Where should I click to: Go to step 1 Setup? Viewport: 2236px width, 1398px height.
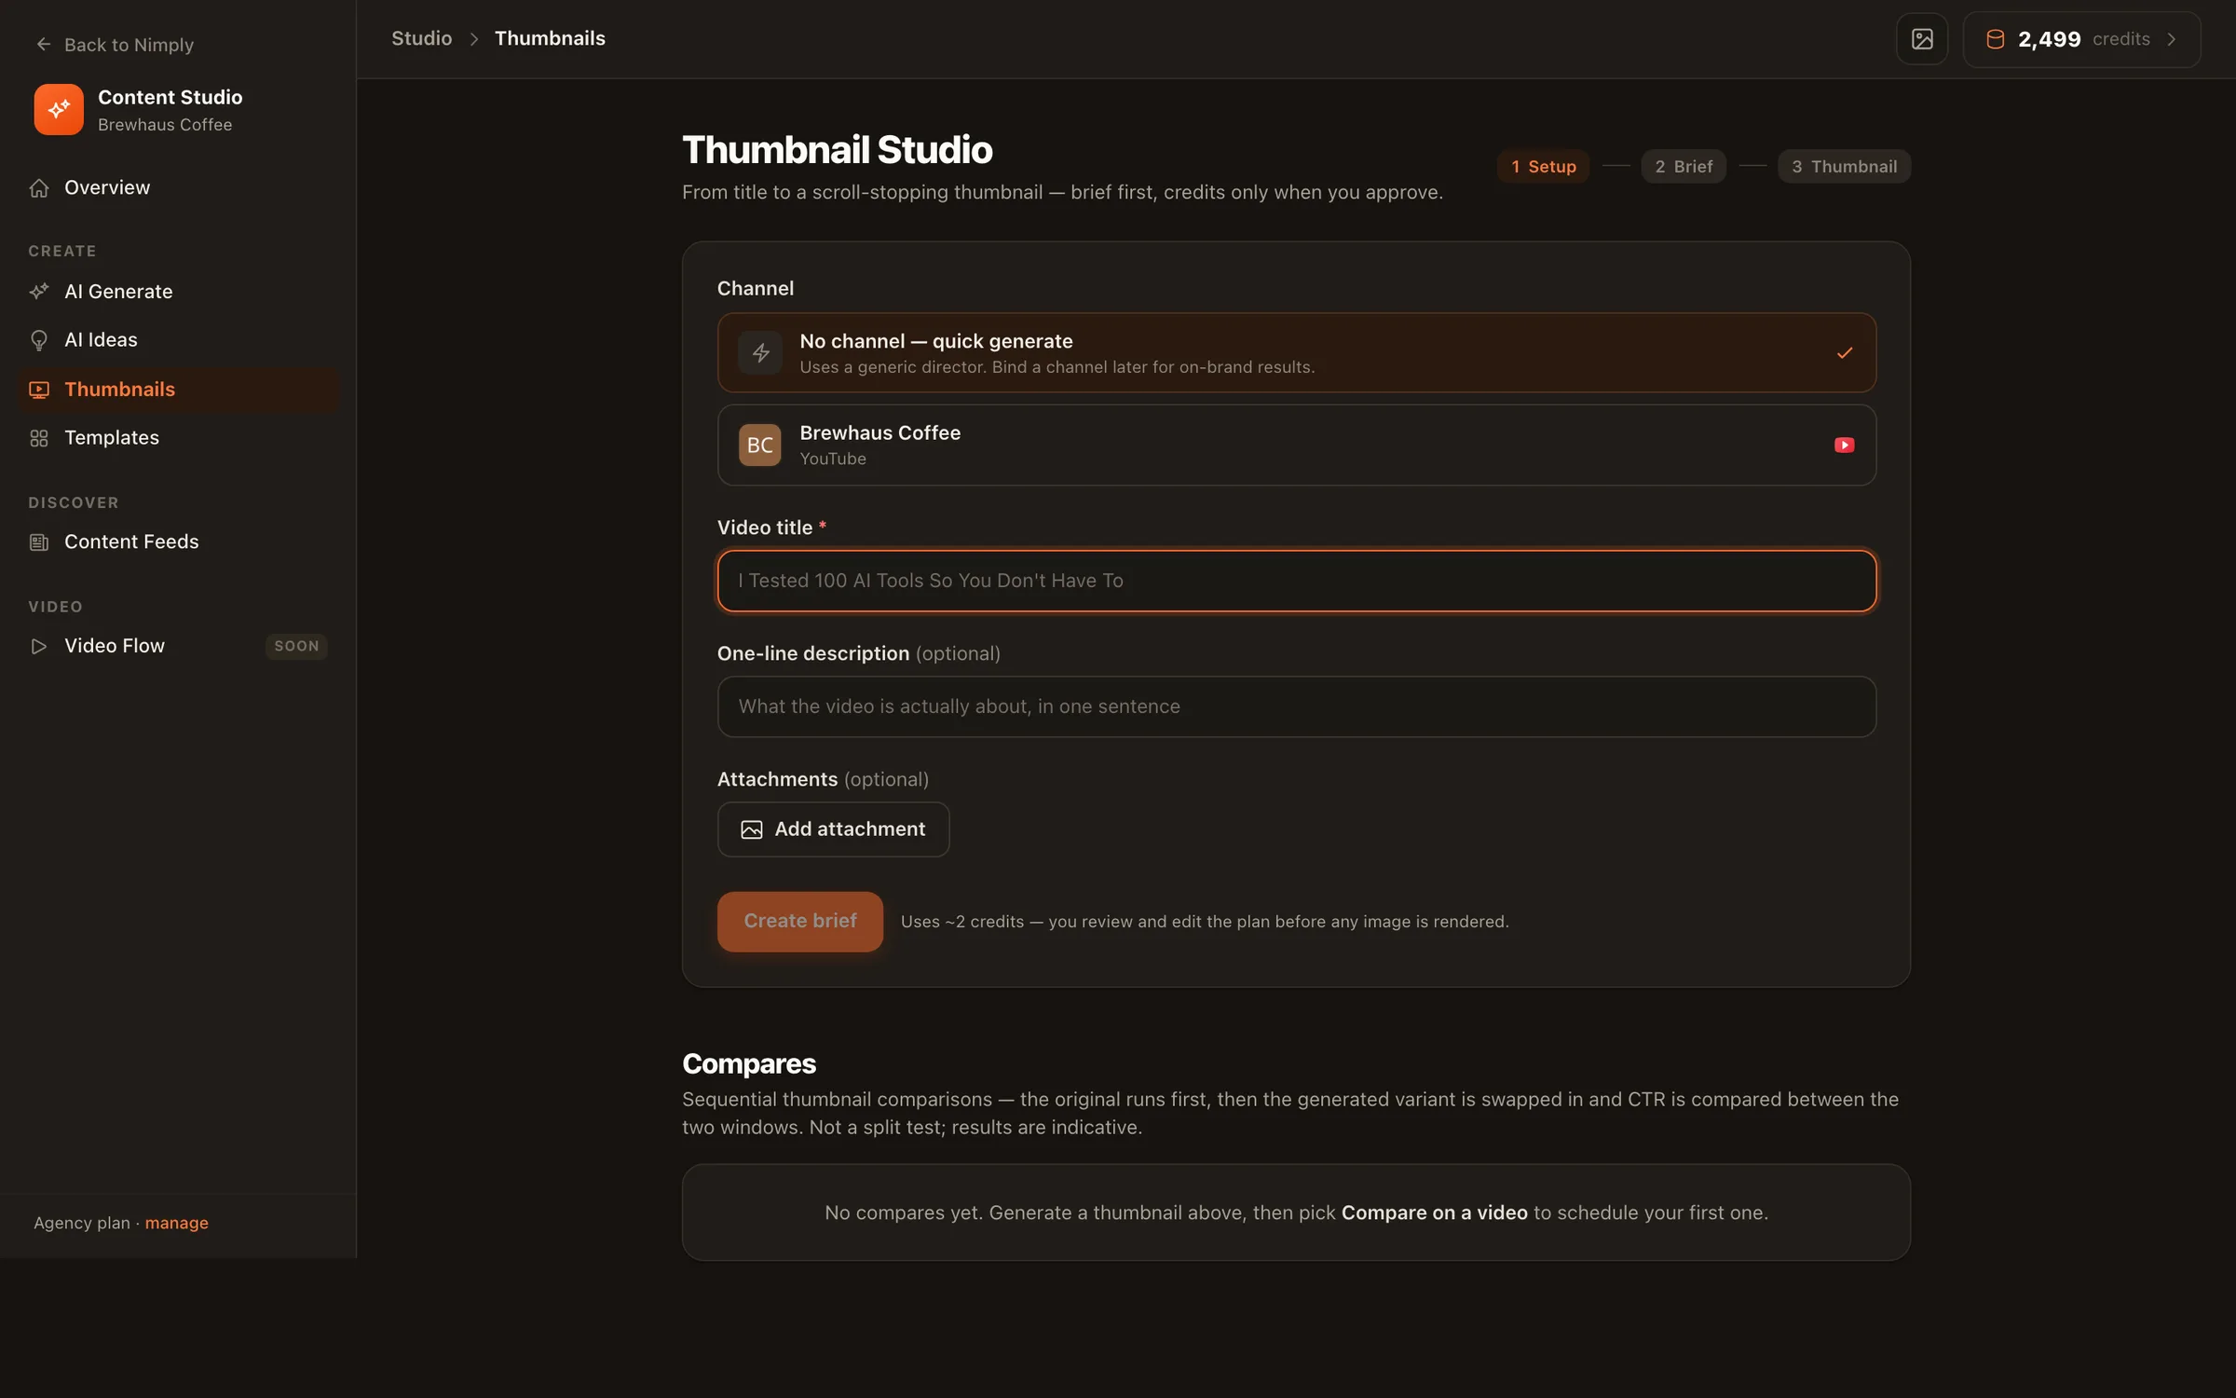pos(1543,167)
